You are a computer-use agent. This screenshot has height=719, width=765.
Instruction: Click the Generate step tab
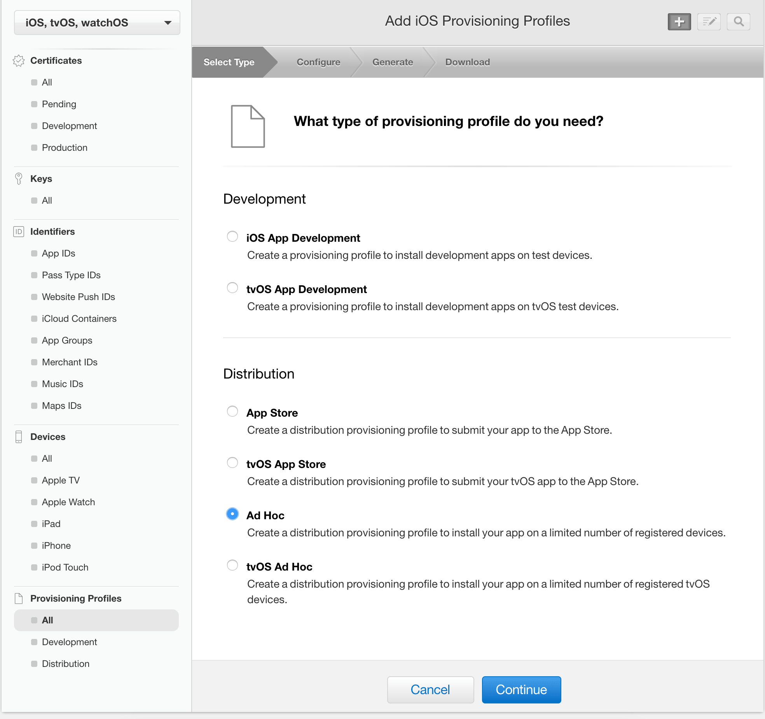393,62
